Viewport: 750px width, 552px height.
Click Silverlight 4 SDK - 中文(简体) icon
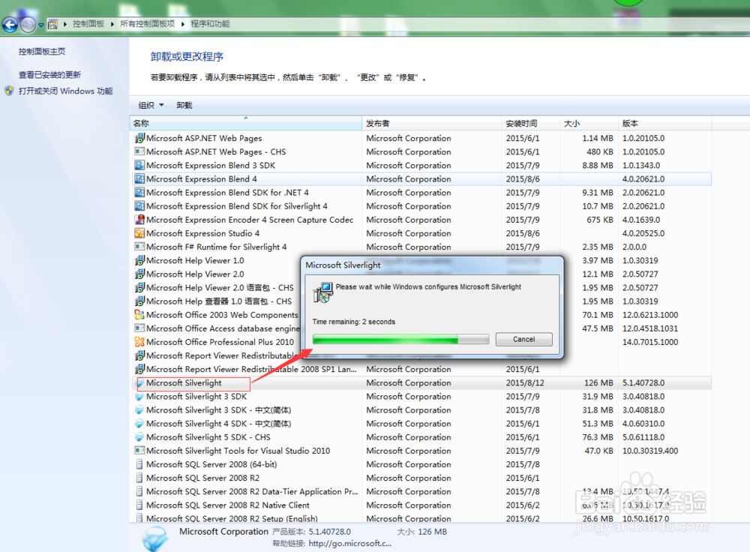click(x=139, y=424)
